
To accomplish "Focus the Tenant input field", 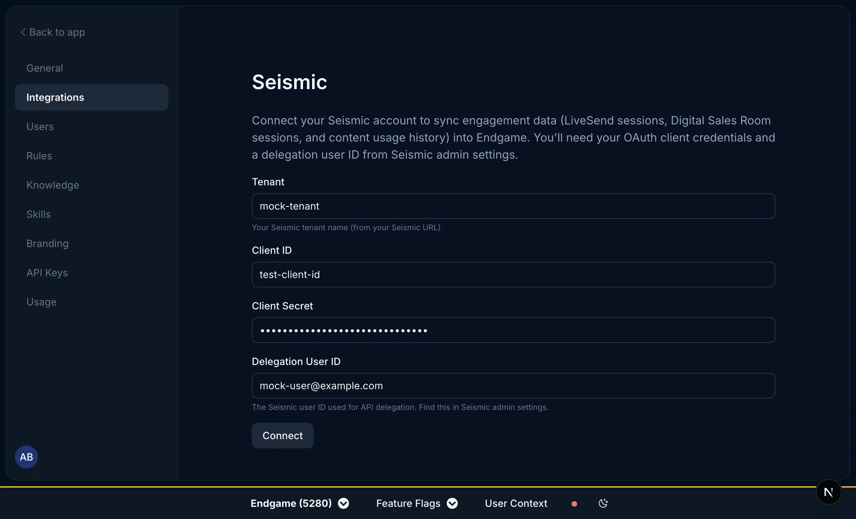I will 513,206.
